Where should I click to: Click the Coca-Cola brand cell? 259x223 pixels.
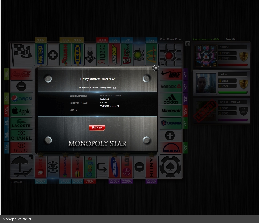21,74
